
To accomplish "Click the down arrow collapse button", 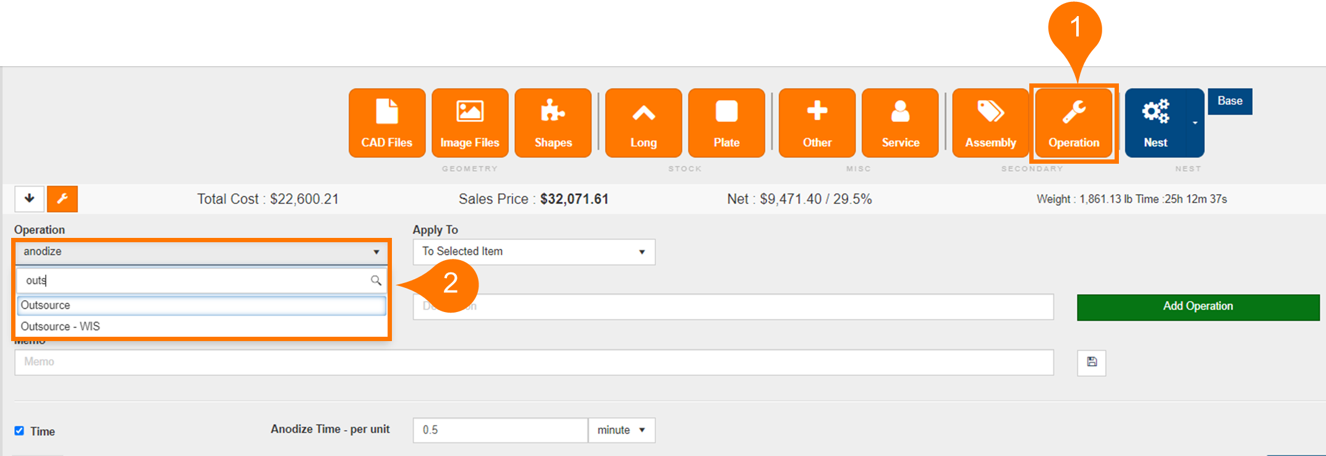I will coord(29,199).
